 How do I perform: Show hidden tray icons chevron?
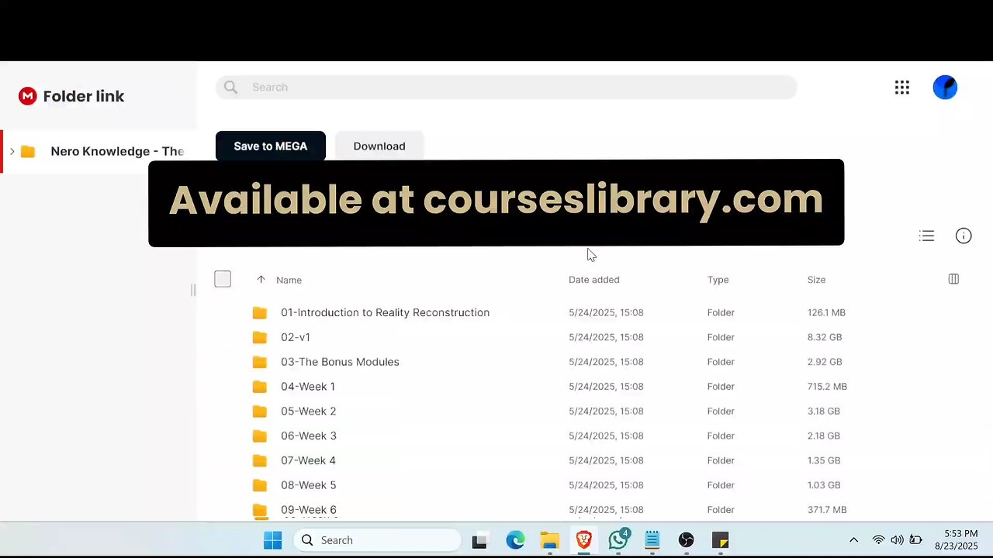tap(853, 540)
